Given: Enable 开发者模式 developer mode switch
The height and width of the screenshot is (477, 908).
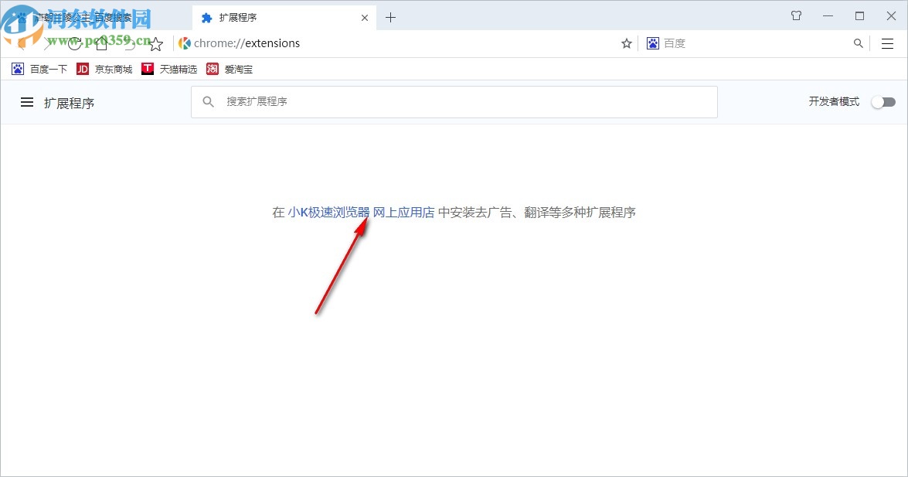Looking at the screenshot, I should pyautogui.click(x=882, y=101).
